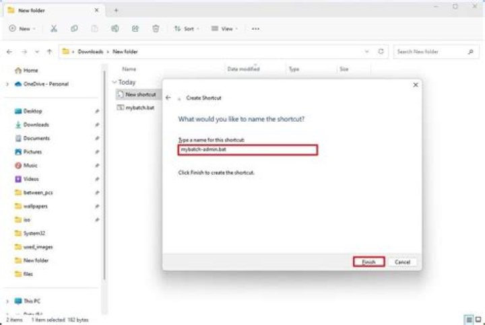This screenshot has height=325, width=485.
Task: Click Downloads in the address breadcrumb
Action: [x=90, y=52]
